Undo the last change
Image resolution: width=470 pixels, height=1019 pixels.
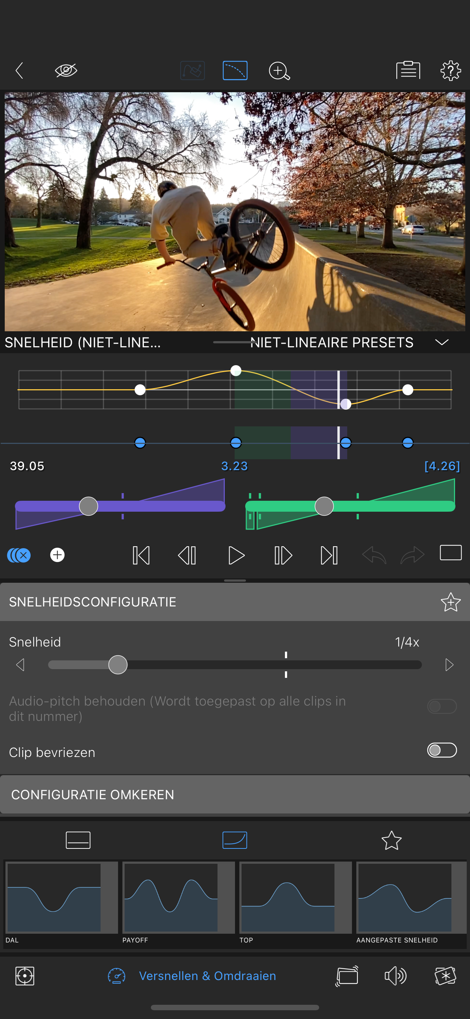374,555
